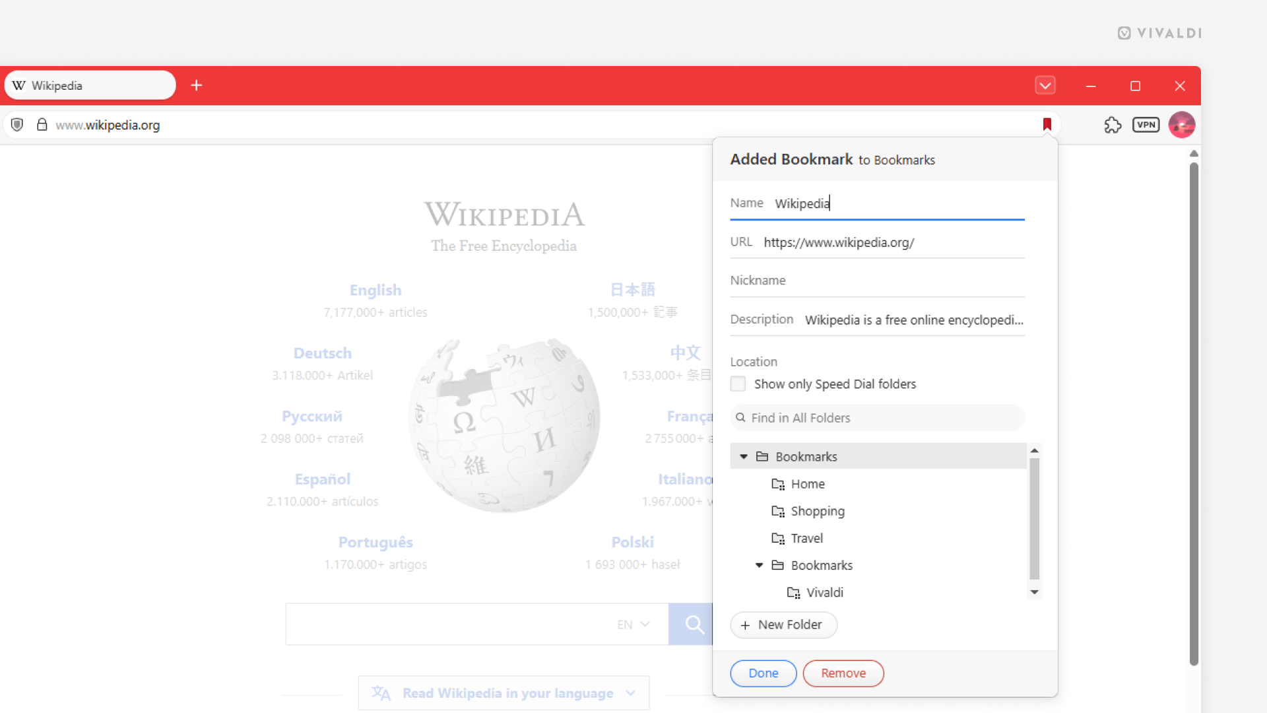Screen dimensions: 1267x713
Task: Open the 中文 Wikipedia link
Action: tap(685, 353)
